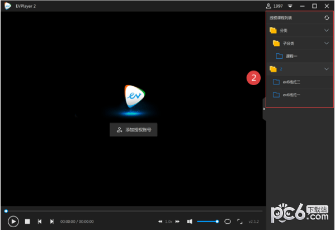The width and height of the screenshot is (335, 230).
Task: Maximize the EVPlayer window
Action: (x=314, y=6)
